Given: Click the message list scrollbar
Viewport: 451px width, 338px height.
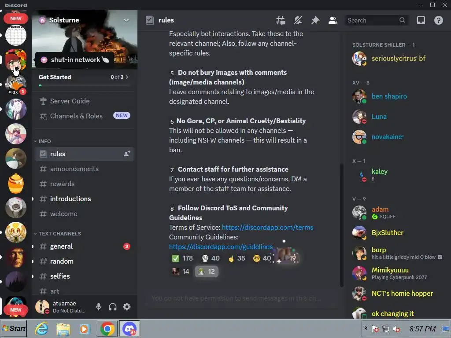Looking at the screenshot, I should pos(342,225).
